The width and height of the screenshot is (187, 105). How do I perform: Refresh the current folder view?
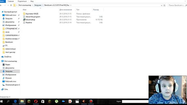[x=164, y=5]
